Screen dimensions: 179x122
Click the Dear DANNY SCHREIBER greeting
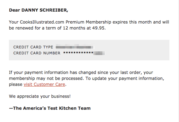coord(39,10)
